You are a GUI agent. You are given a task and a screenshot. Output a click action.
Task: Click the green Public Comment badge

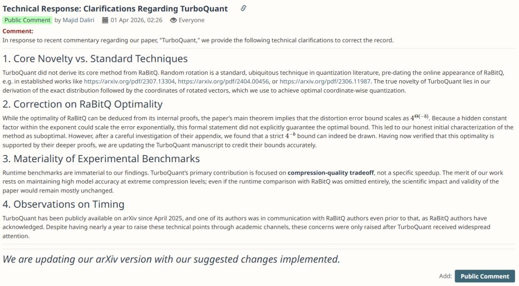pos(27,20)
